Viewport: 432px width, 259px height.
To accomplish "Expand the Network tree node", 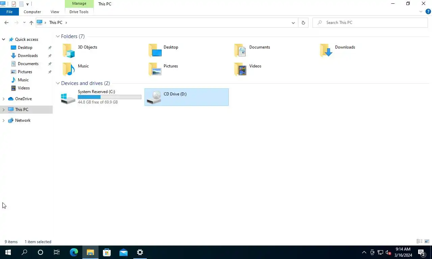I will (4, 120).
